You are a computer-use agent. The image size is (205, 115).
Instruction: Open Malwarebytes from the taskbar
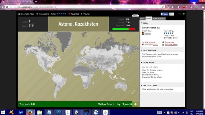[x=20, y=112]
